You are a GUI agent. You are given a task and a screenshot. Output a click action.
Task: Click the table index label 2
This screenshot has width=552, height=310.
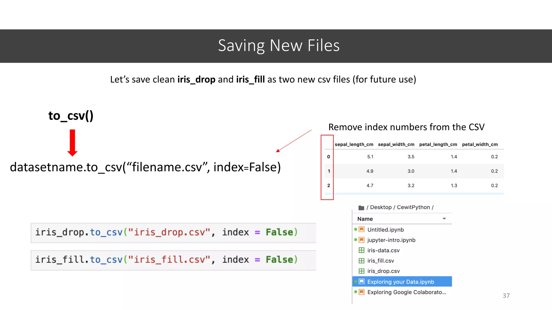click(329, 185)
